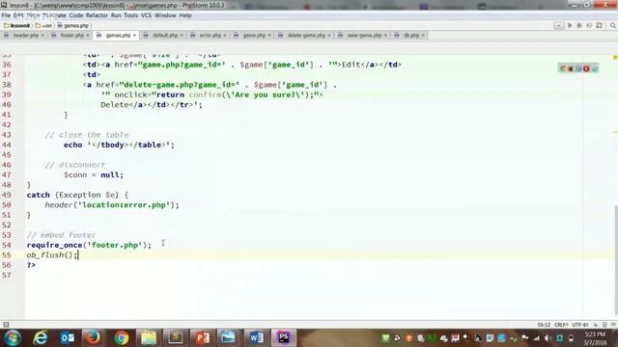Open in Opera from browser popup

click(586, 68)
